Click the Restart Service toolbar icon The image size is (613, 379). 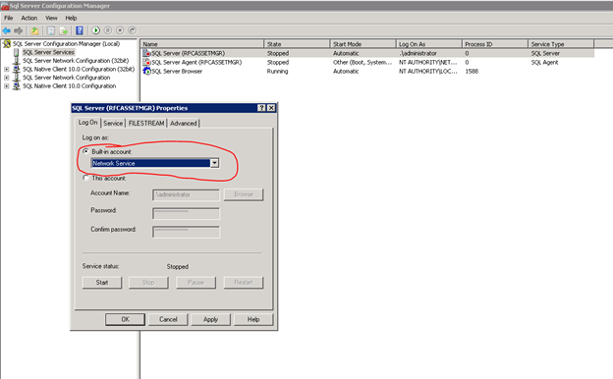tap(133, 30)
